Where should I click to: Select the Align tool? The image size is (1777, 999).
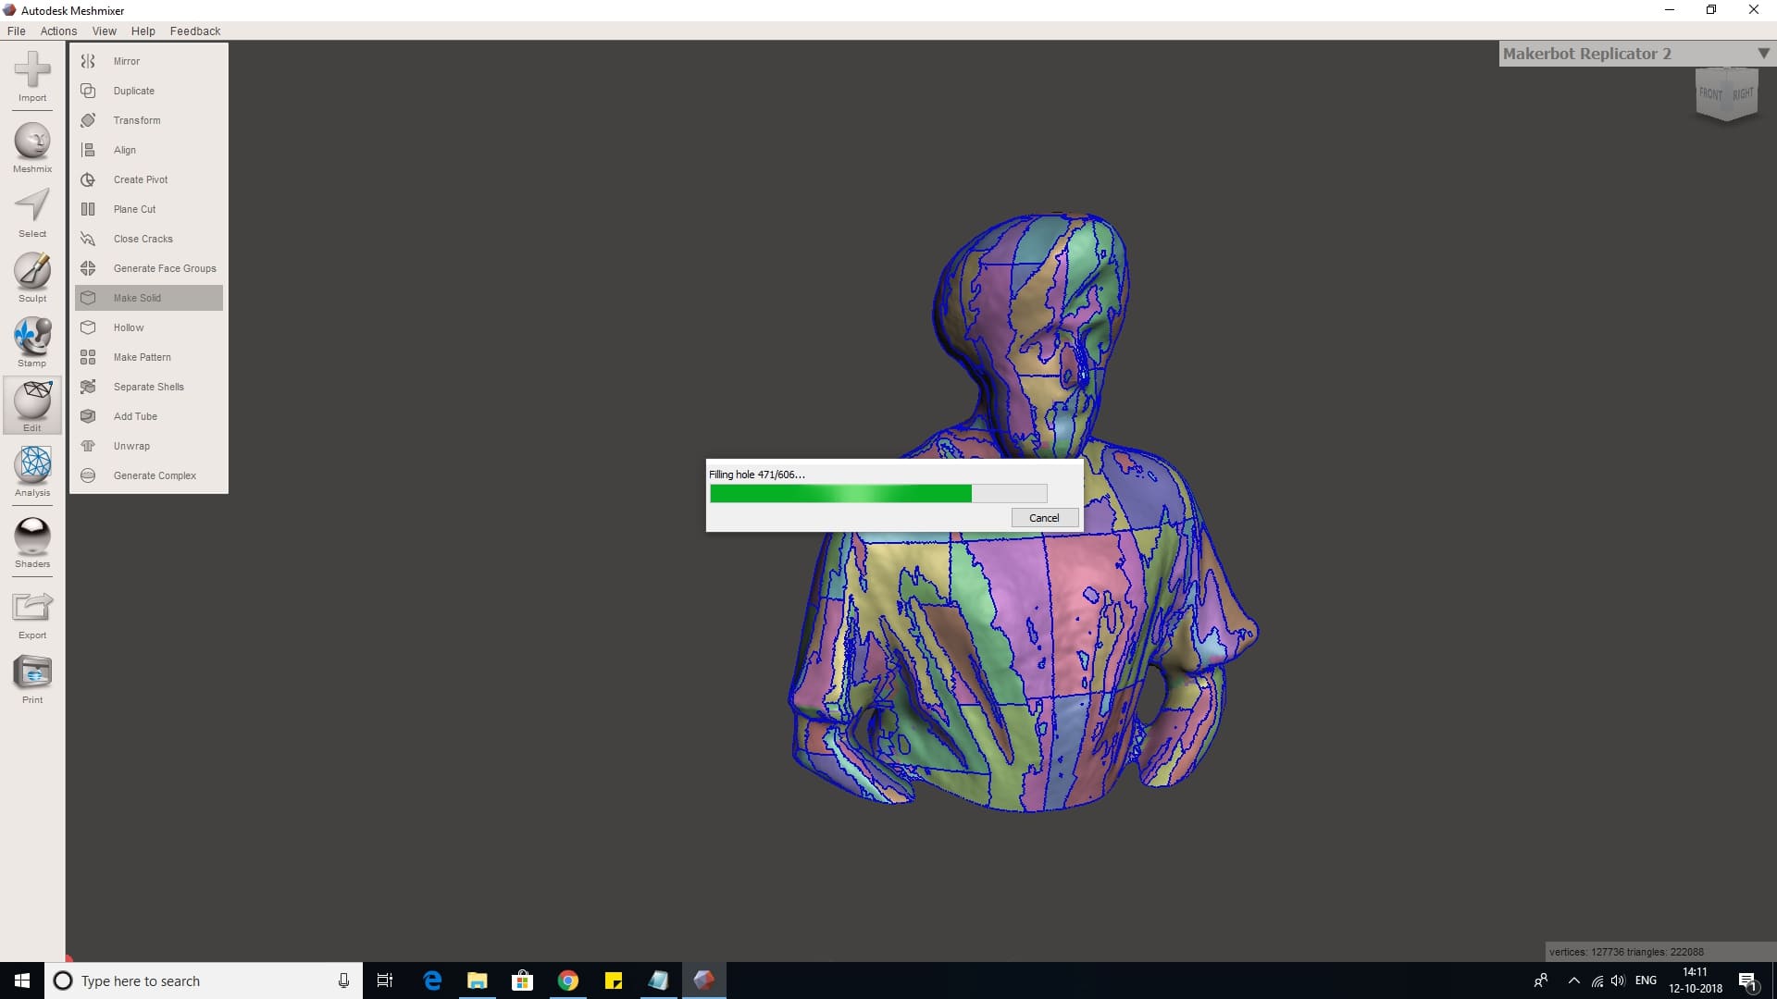tap(149, 150)
